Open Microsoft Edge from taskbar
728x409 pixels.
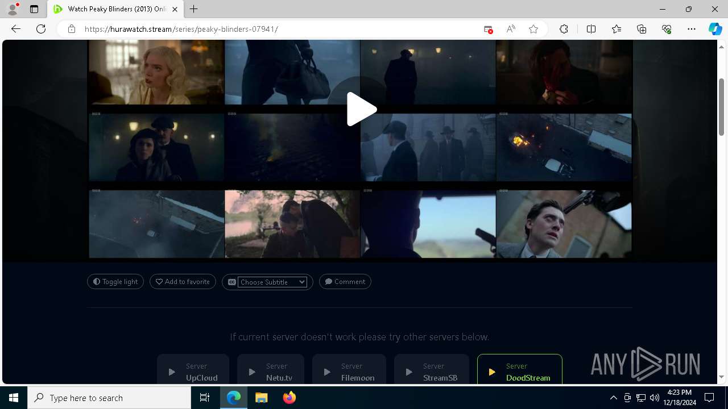point(234,398)
